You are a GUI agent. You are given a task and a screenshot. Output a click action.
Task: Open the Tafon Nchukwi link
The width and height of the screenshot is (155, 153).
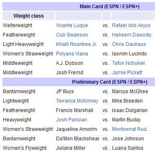[128, 63]
